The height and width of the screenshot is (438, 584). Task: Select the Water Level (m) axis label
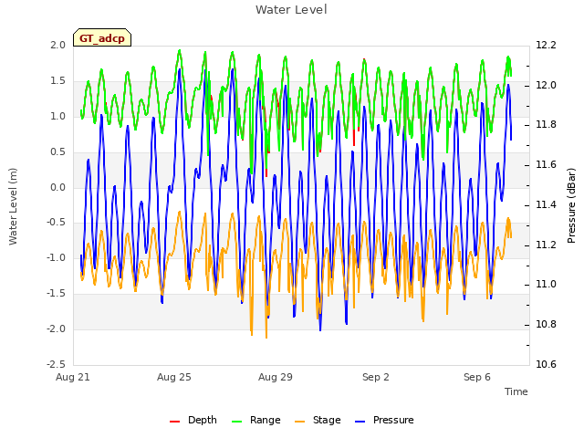tap(13, 206)
